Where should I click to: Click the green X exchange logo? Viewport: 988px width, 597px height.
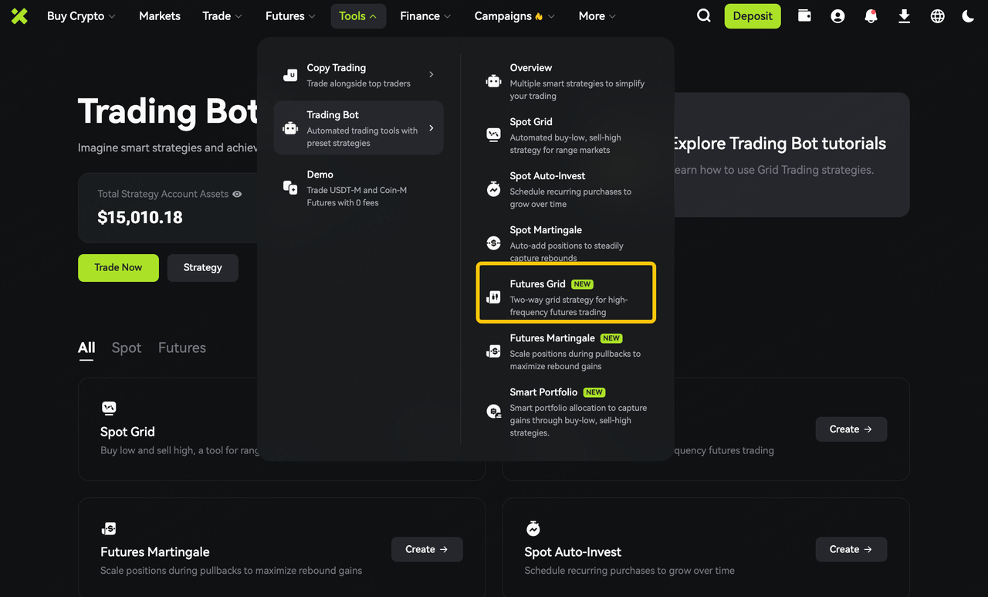tap(19, 15)
